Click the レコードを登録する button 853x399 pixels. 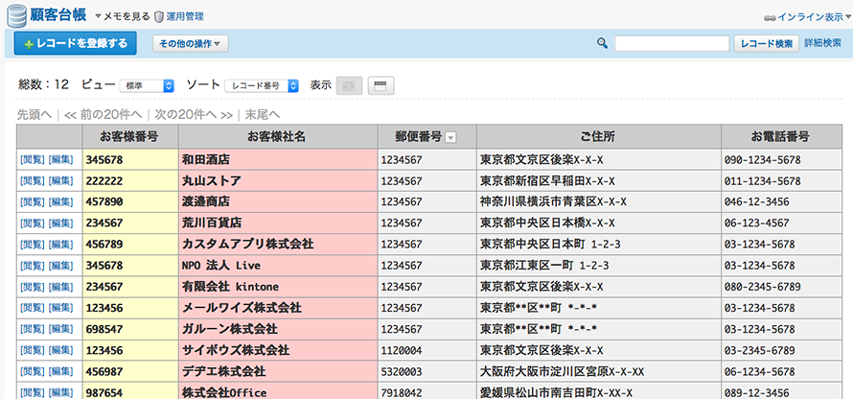[x=76, y=43]
